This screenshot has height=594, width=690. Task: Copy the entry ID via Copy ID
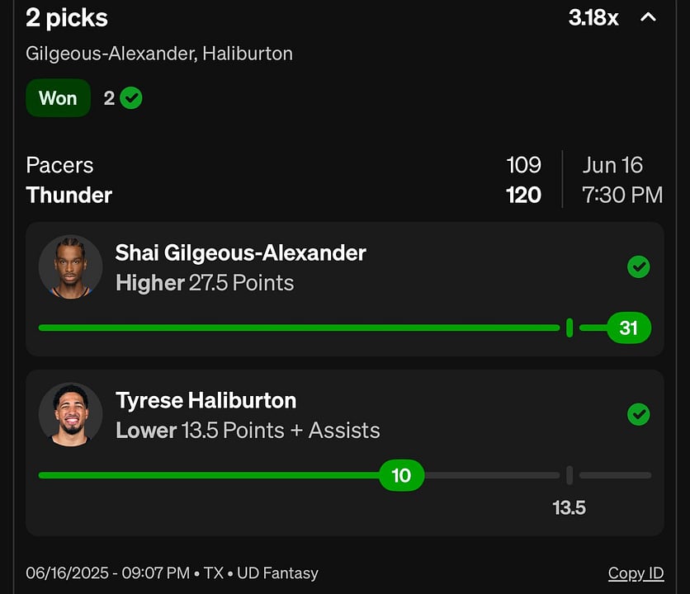click(636, 573)
